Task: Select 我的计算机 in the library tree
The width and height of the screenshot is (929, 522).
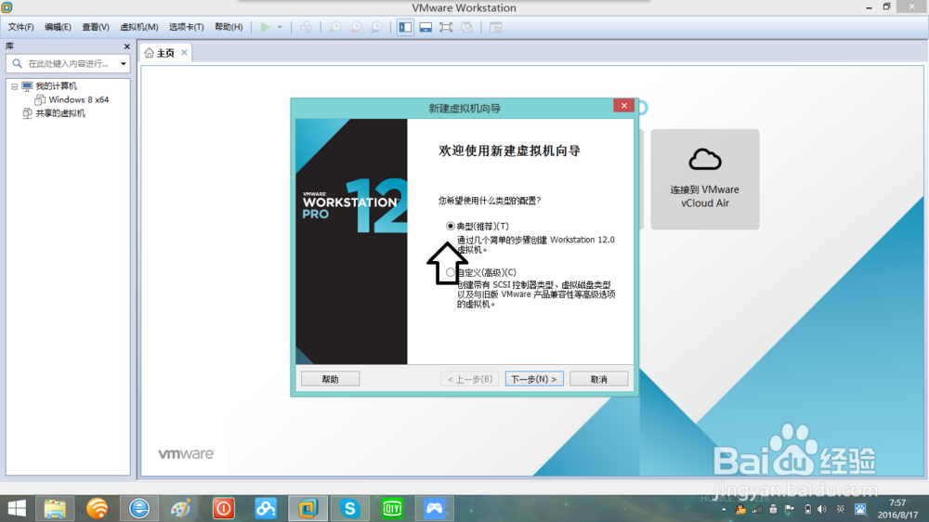Action: tap(56, 86)
